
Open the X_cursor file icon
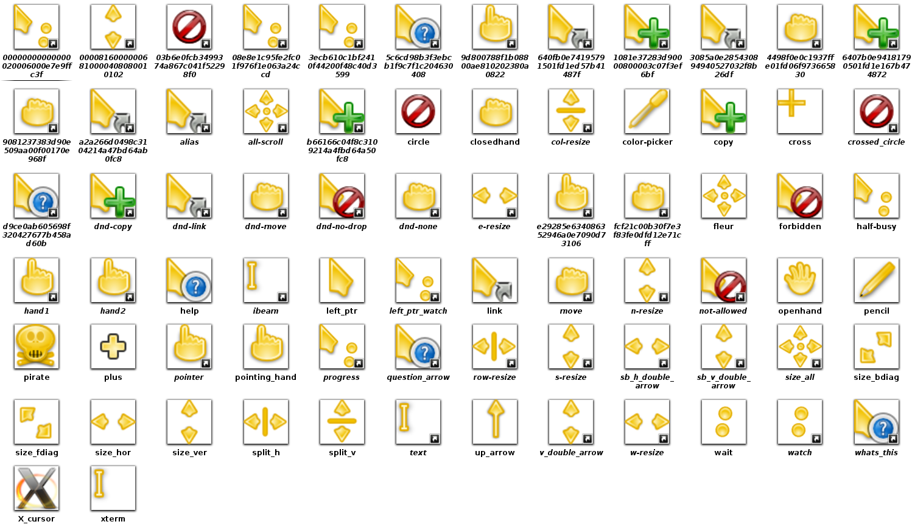click(37, 488)
